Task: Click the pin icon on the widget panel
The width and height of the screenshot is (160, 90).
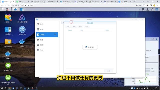Action: pyautogui.click(x=153, y=39)
